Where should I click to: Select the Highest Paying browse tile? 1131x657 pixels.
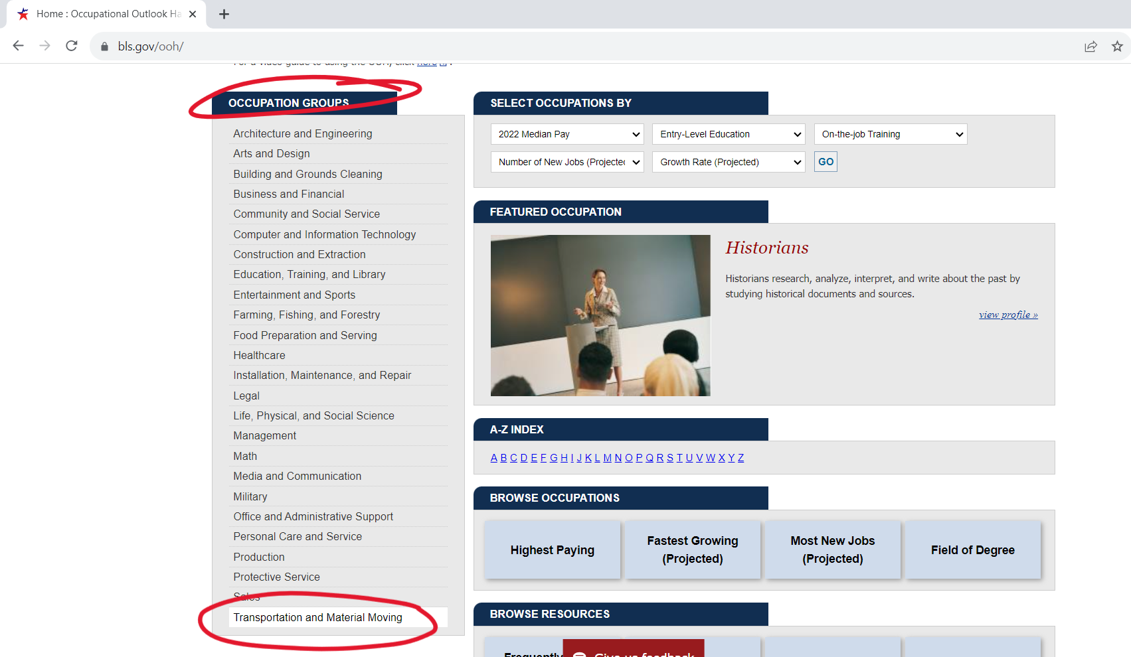coord(552,550)
